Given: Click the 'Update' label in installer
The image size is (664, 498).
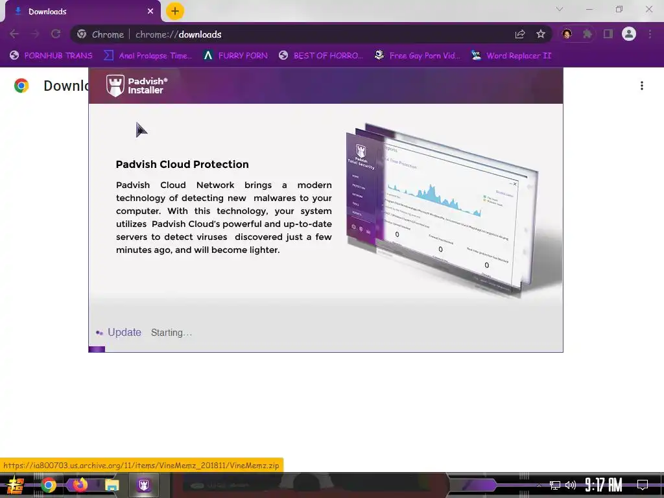Looking at the screenshot, I should pos(124,333).
